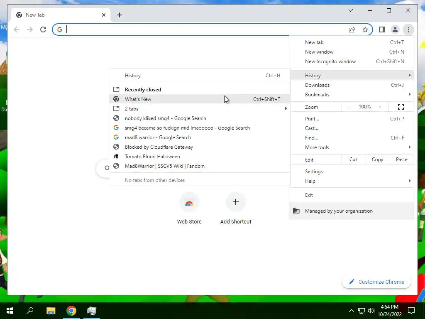This screenshot has width=425, height=319.
Task: Expand the Bookmarks submenu
Action: point(352,95)
